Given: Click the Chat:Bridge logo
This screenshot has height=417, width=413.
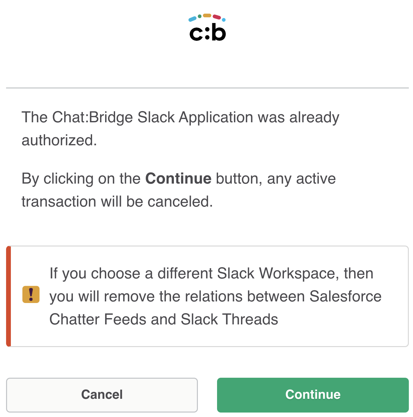Looking at the screenshot, I should 207,28.
